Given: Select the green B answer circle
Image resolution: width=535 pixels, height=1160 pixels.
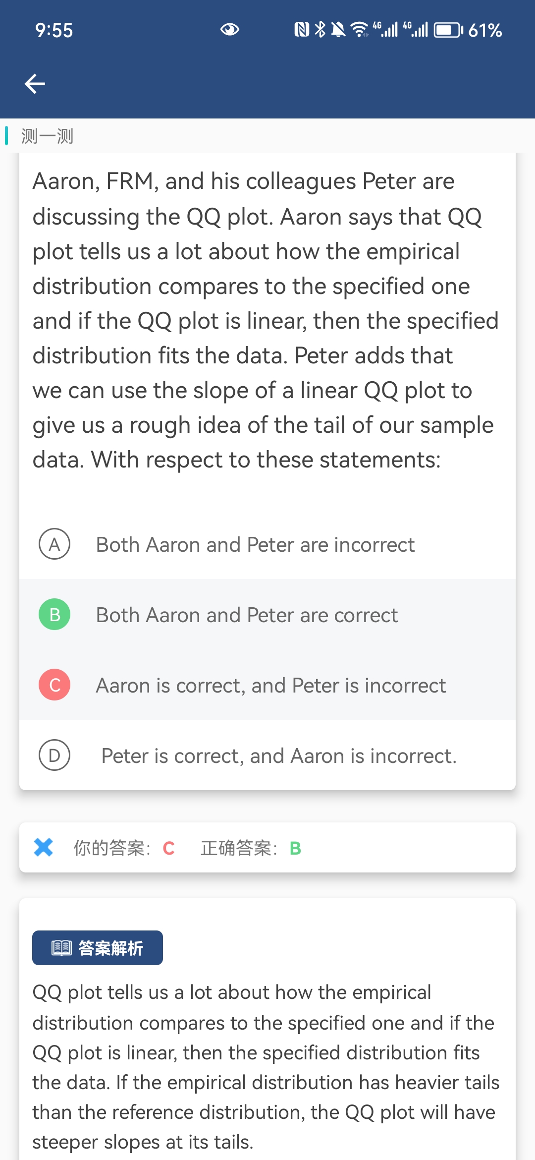Looking at the screenshot, I should 54,614.
